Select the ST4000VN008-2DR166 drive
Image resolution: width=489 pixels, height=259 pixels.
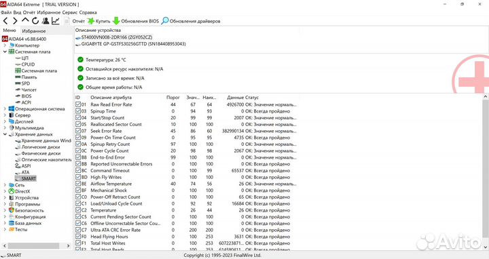pyautogui.click(x=114, y=37)
